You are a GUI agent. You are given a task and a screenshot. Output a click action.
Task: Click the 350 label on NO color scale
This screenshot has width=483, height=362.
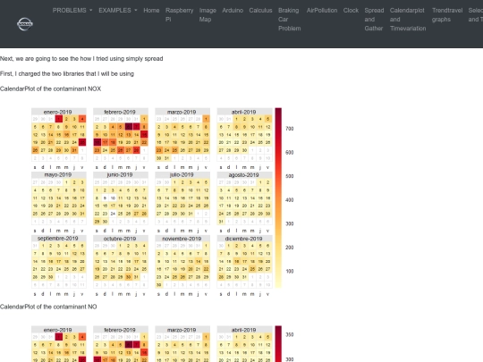click(290, 334)
